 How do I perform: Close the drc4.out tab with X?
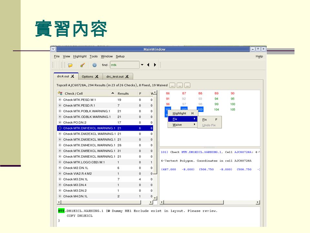pos(73,76)
